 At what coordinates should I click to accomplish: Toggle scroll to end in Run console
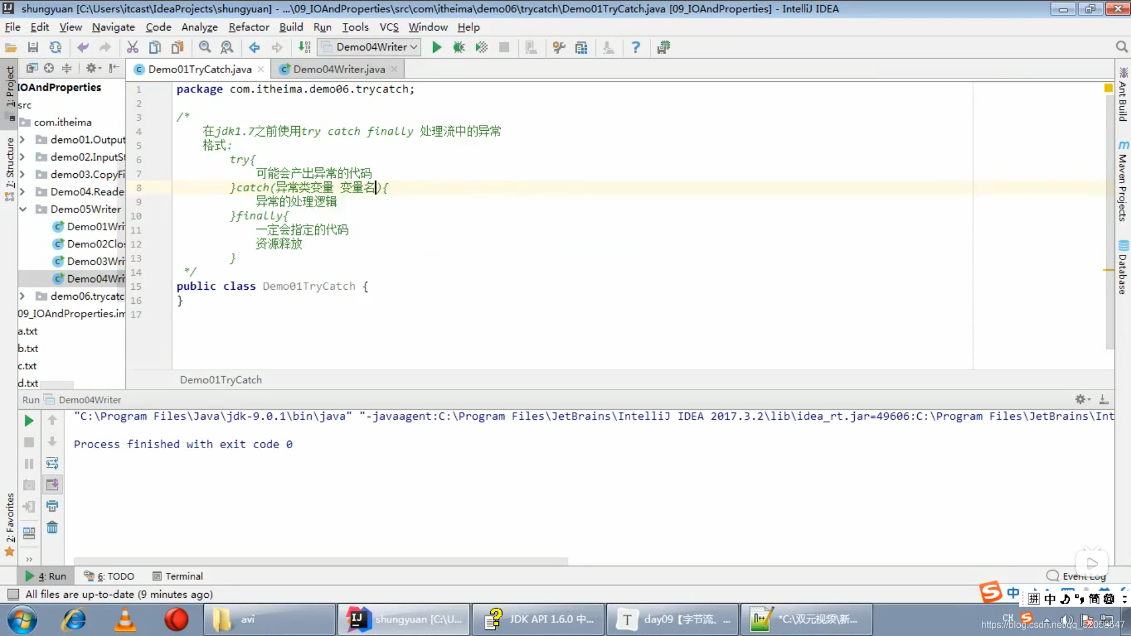point(52,484)
